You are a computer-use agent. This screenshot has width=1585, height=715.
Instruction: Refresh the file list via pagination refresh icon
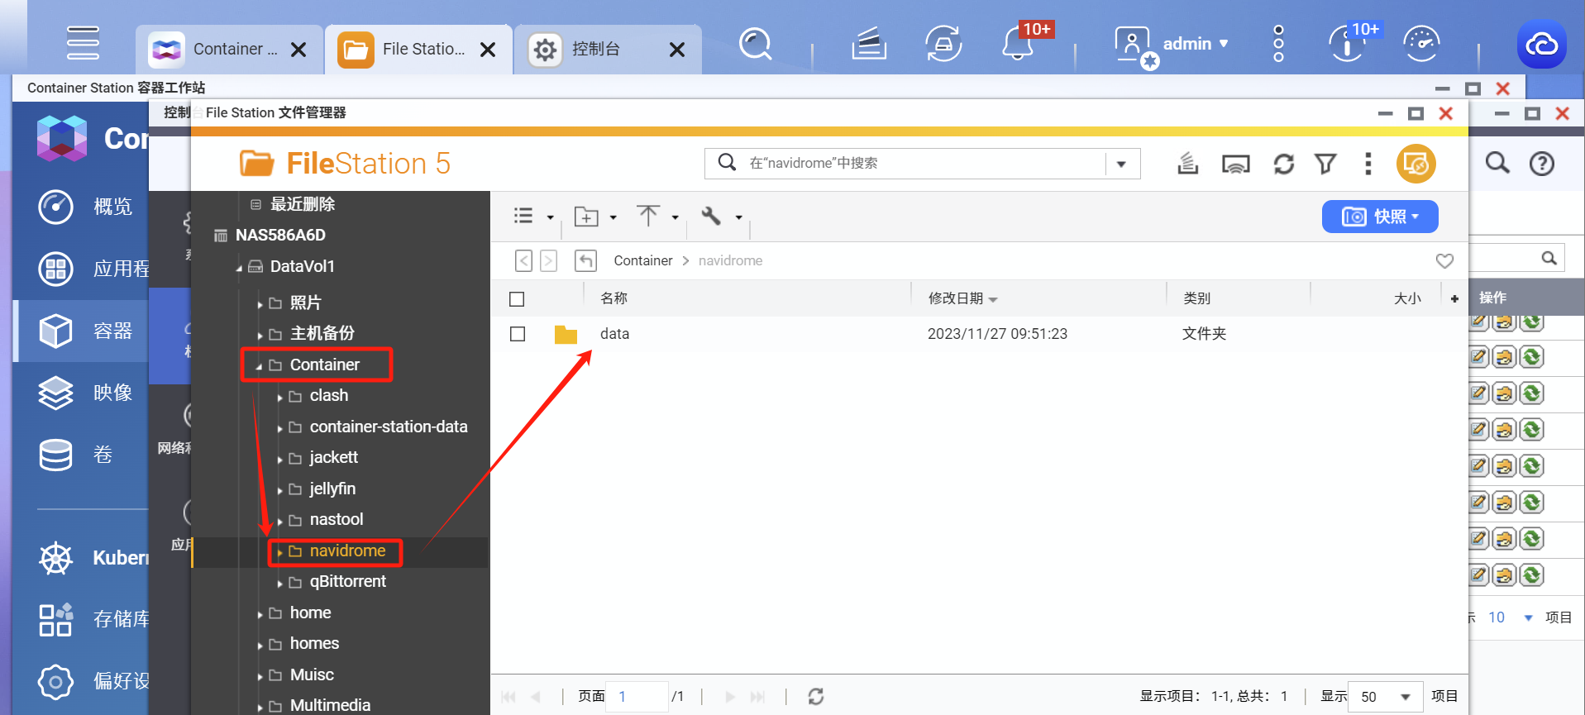pos(816,697)
